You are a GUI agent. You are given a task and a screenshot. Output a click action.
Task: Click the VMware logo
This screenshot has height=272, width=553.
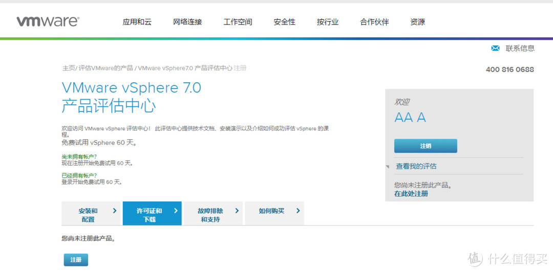(48, 21)
